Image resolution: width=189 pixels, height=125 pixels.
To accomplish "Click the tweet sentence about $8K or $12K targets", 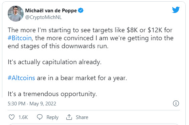I will [x=90, y=38].
